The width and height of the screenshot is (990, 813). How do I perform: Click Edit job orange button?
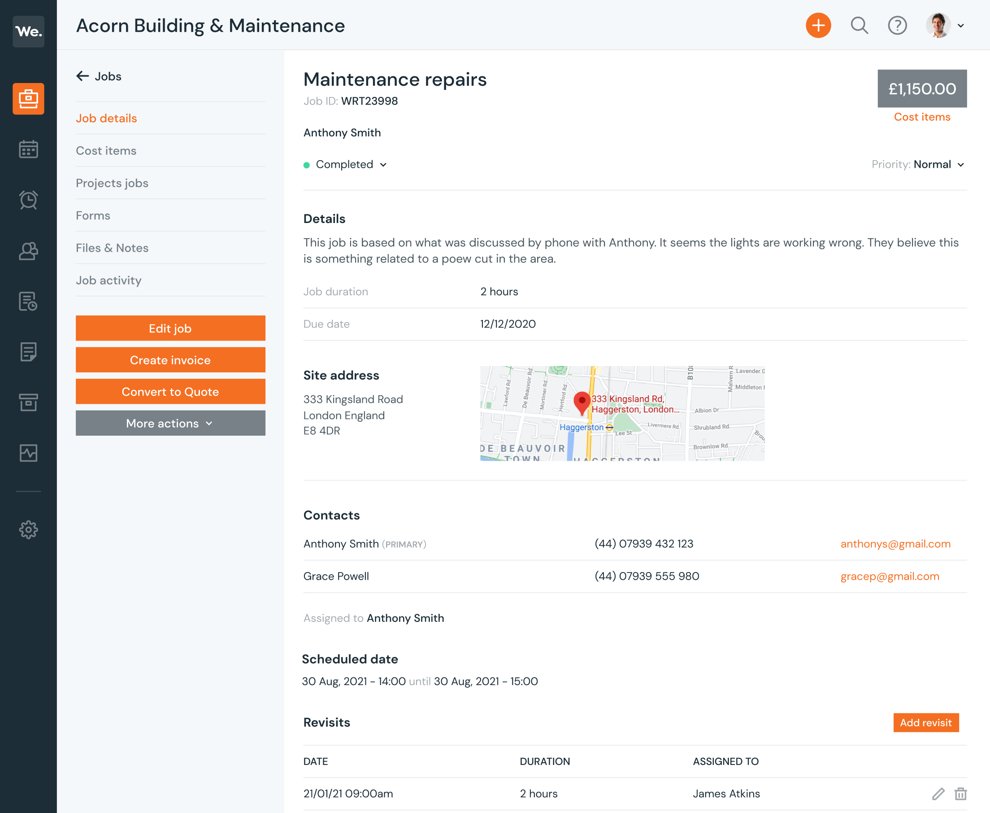click(x=170, y=328)
